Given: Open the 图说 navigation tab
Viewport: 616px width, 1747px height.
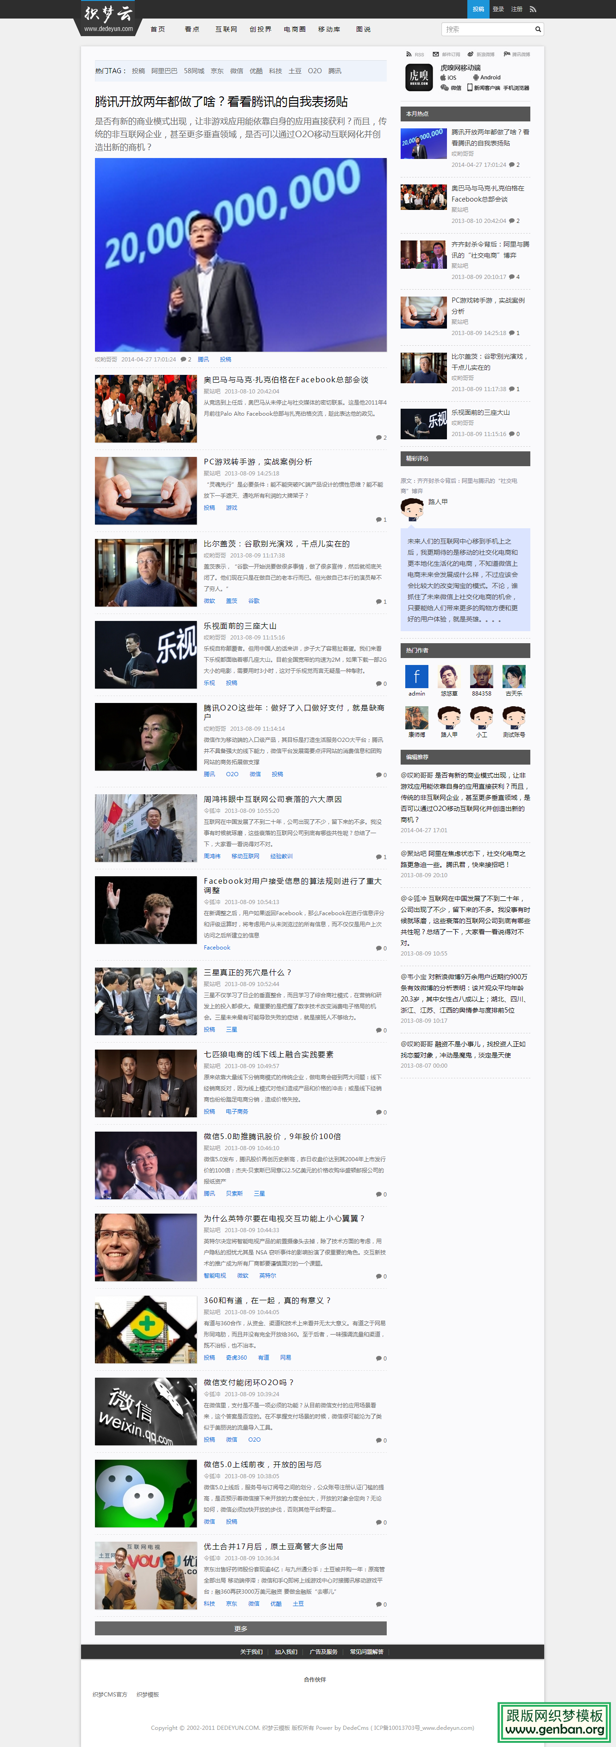Looking at the screenshot, I should [x=363, y=29].
